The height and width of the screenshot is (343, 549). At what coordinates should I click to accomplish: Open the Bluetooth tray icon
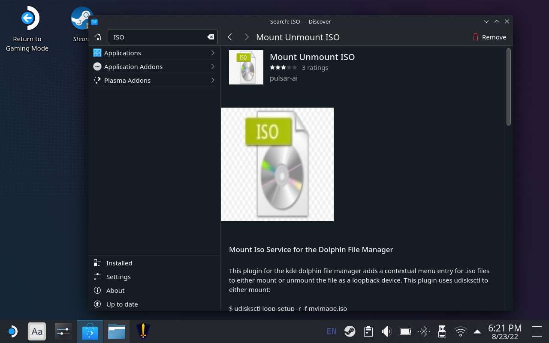tap(424, 331)
